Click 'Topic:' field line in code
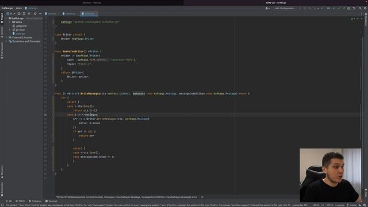The width and height of the screenshot is (368, 207). coord(79,64)
